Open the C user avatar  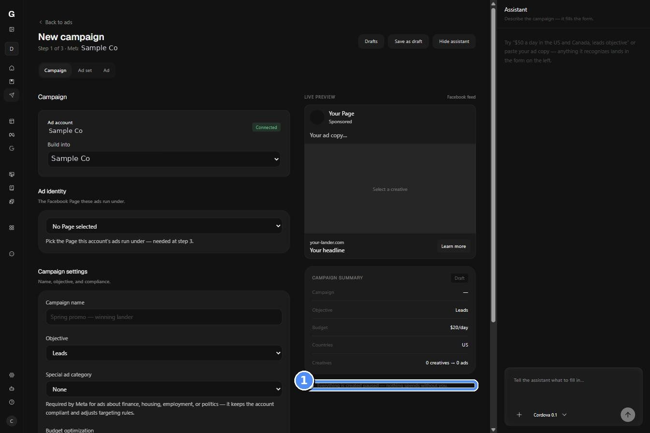pyautogui.click(x=12, y=421)
